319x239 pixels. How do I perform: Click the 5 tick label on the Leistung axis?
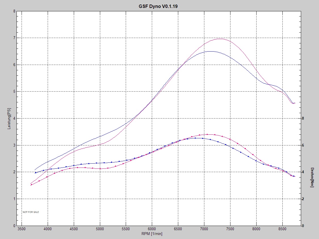[x=14, y=92]
